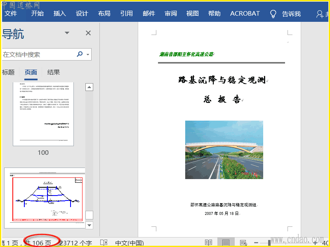This screenshot has height=247, width=330.
Task: Click thumbnail scrollbar down arrow
Action: pos(89,225)
